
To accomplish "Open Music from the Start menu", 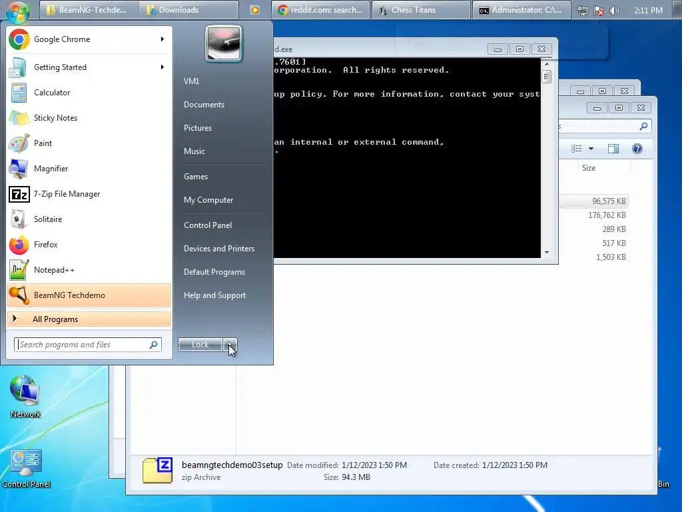I will pos(194,151).
